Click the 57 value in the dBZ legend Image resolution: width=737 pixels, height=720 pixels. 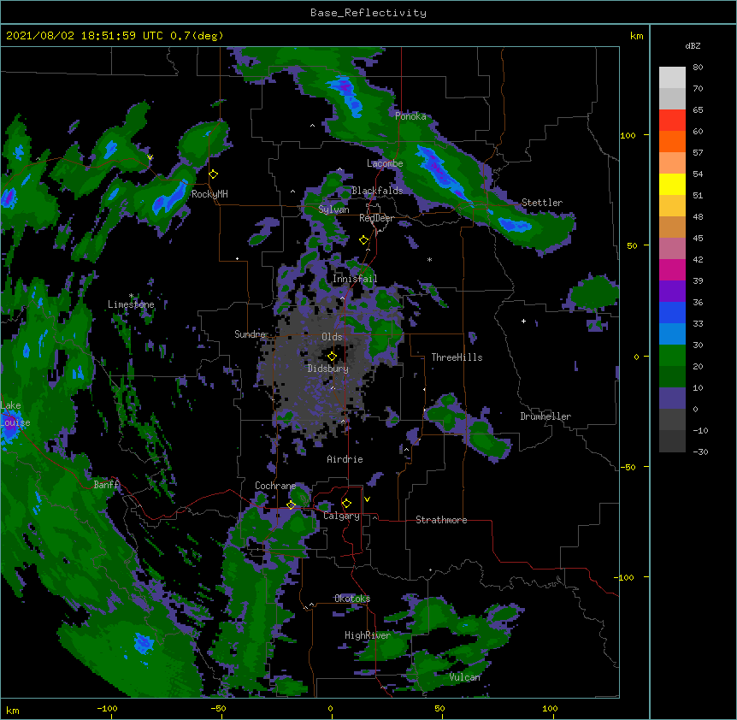coord(698,152)
